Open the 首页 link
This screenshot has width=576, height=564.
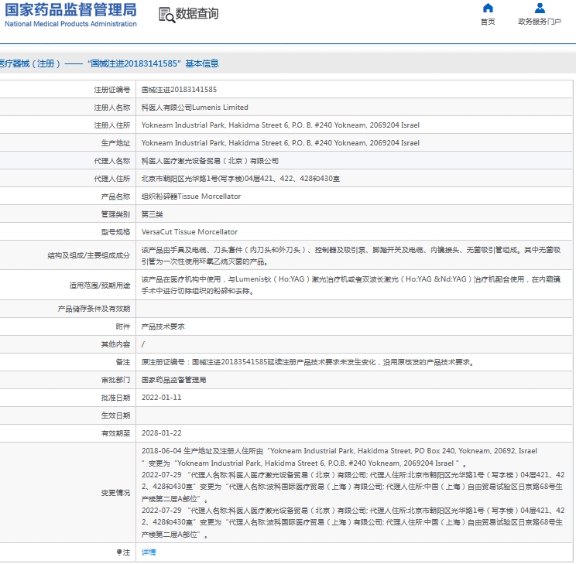tap(488, 22)
